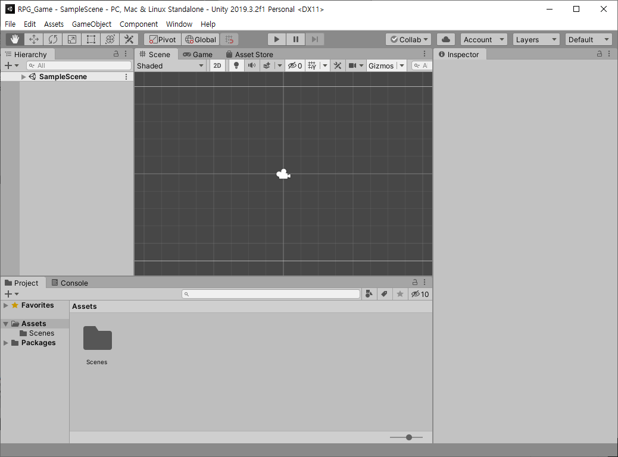Toggle 2D scene view mode
Screen dimensions: 618x457
click(217, 66)
